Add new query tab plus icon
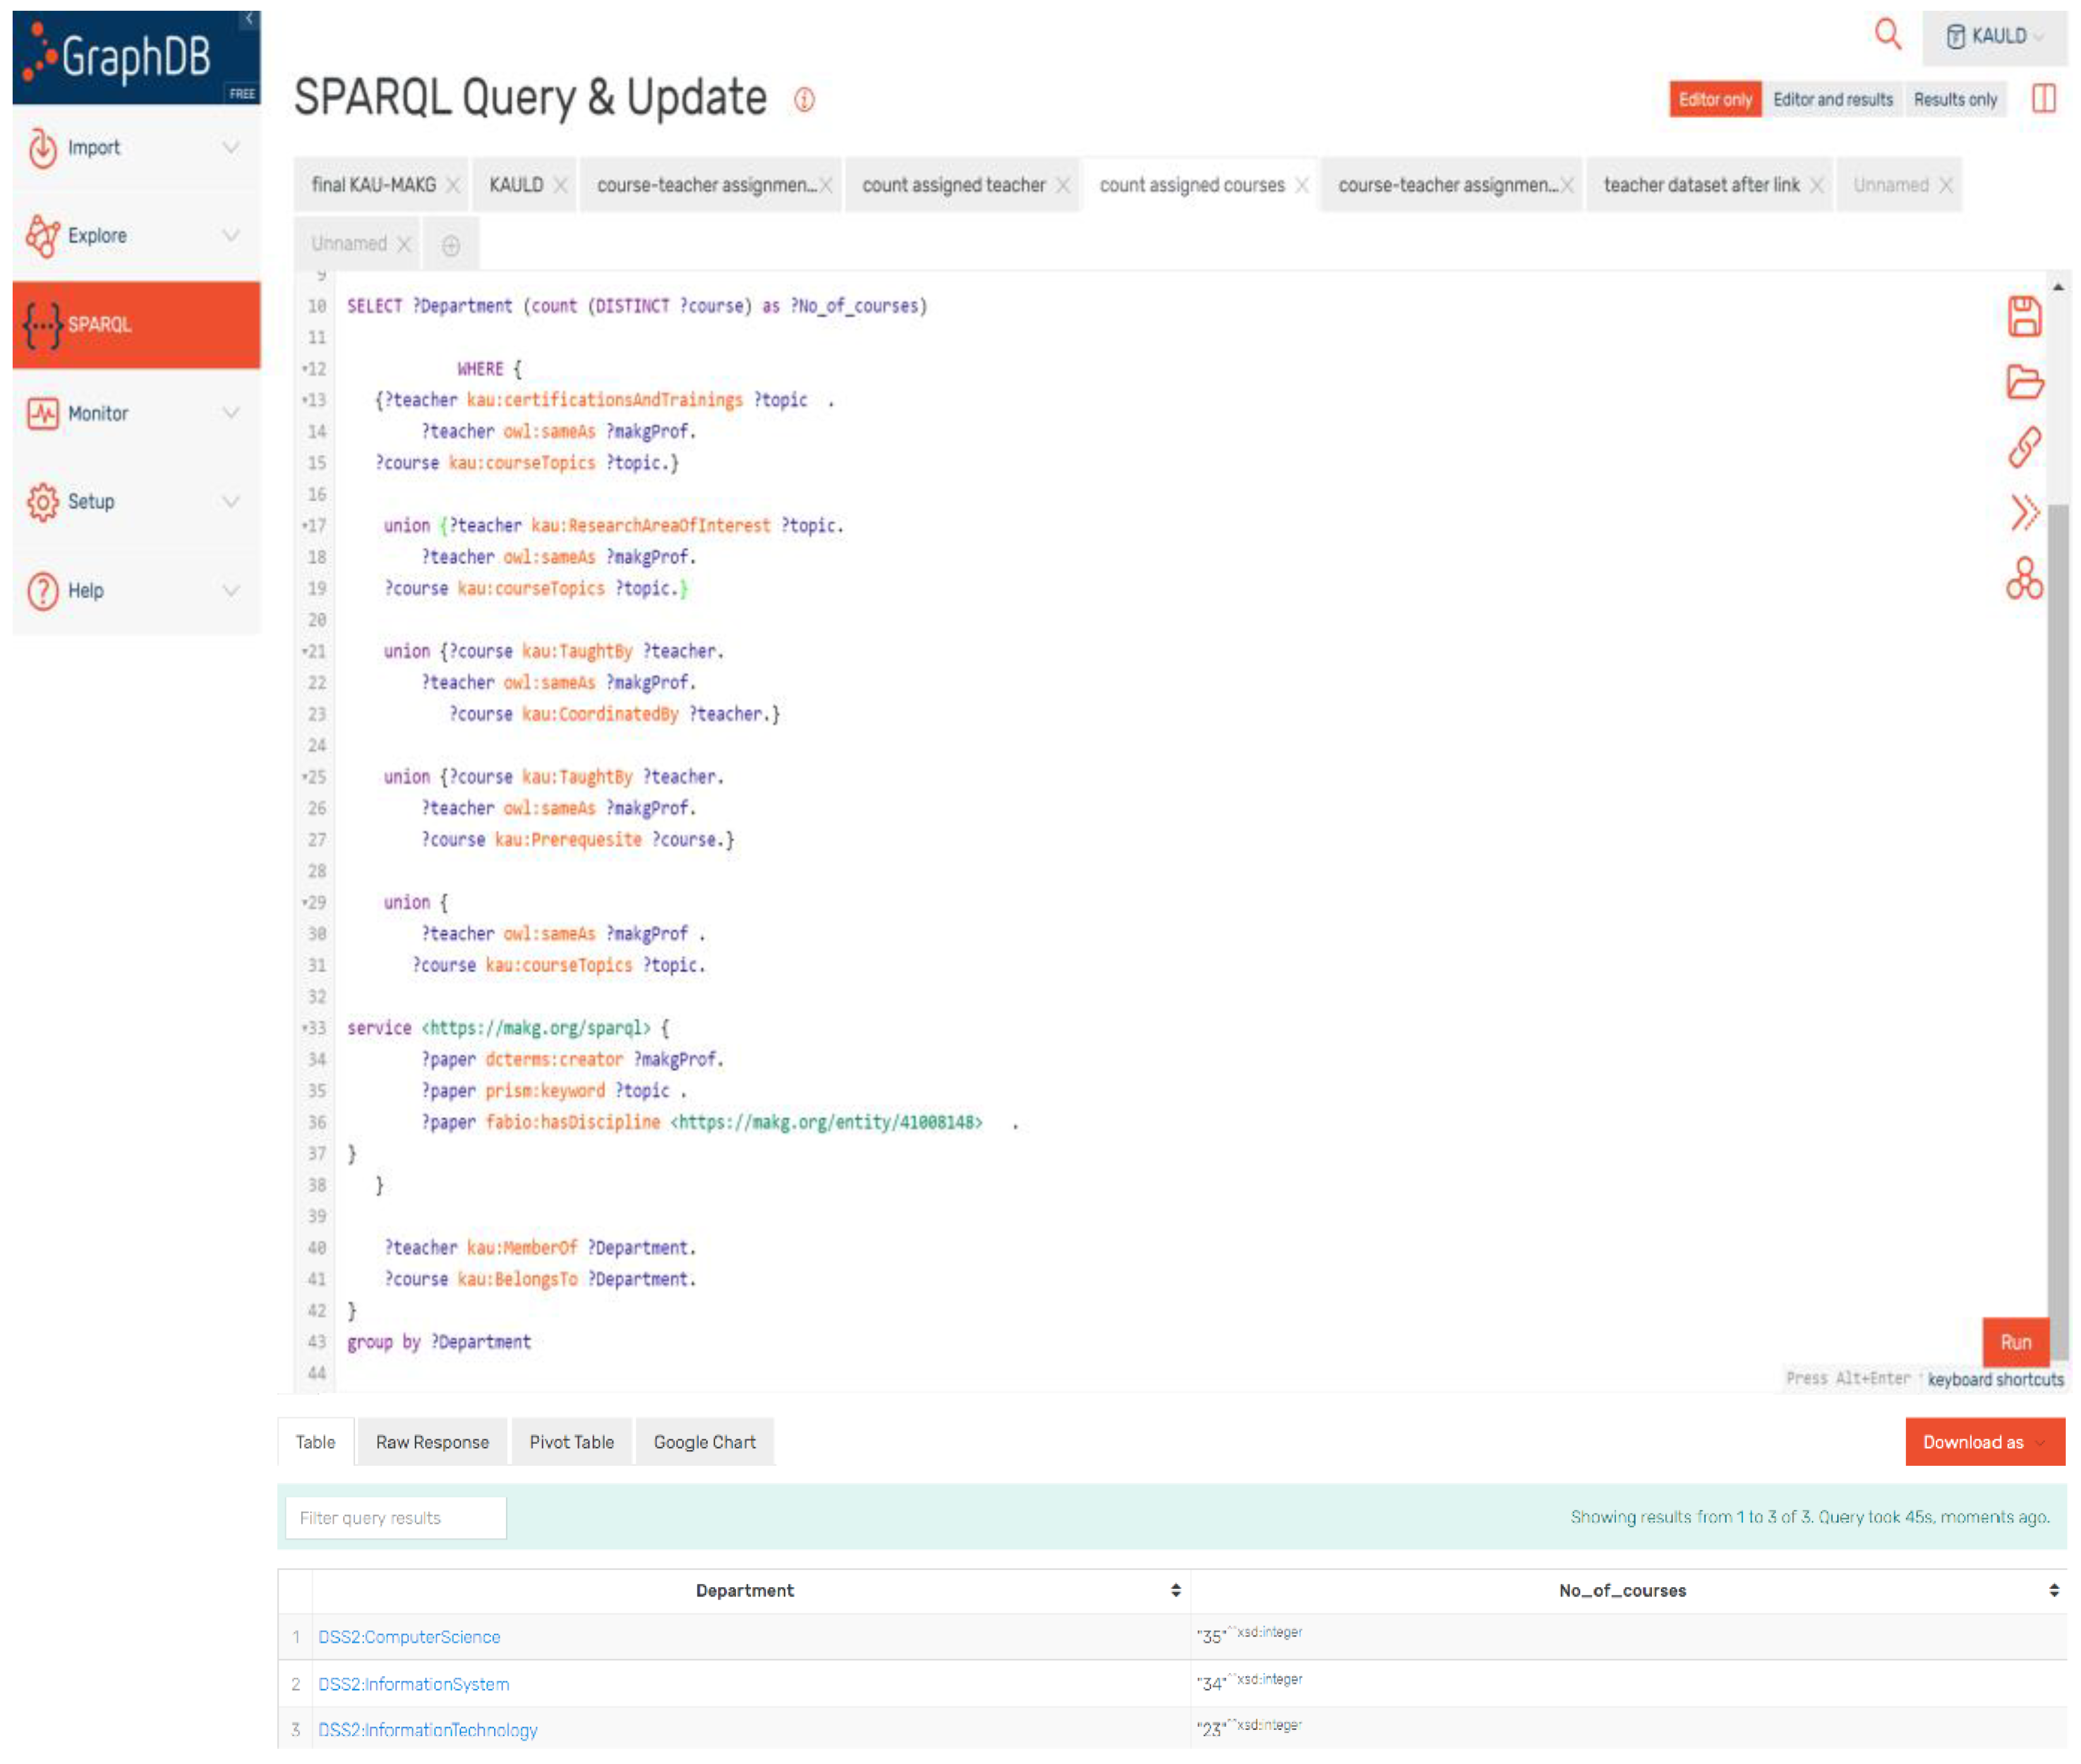Screen dimensions: 2081x1764 [x=451, y=245]
